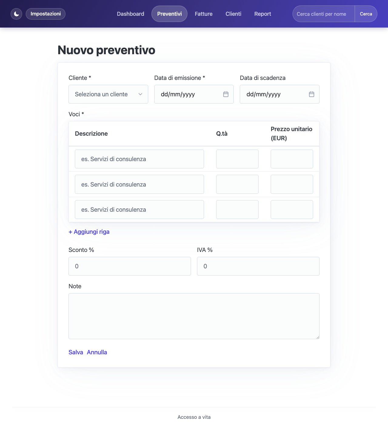Image resolution: width=388 pixels, height=427 pixels.
Task: Focus the first row Q.tà field
Action: coord(237,159)
